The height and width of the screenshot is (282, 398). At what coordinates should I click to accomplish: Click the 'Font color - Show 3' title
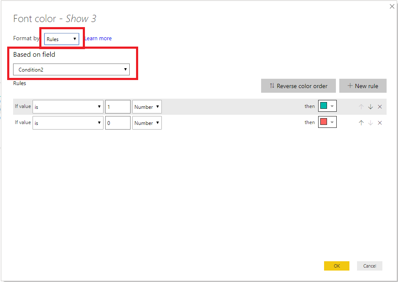tap(55, 19)
